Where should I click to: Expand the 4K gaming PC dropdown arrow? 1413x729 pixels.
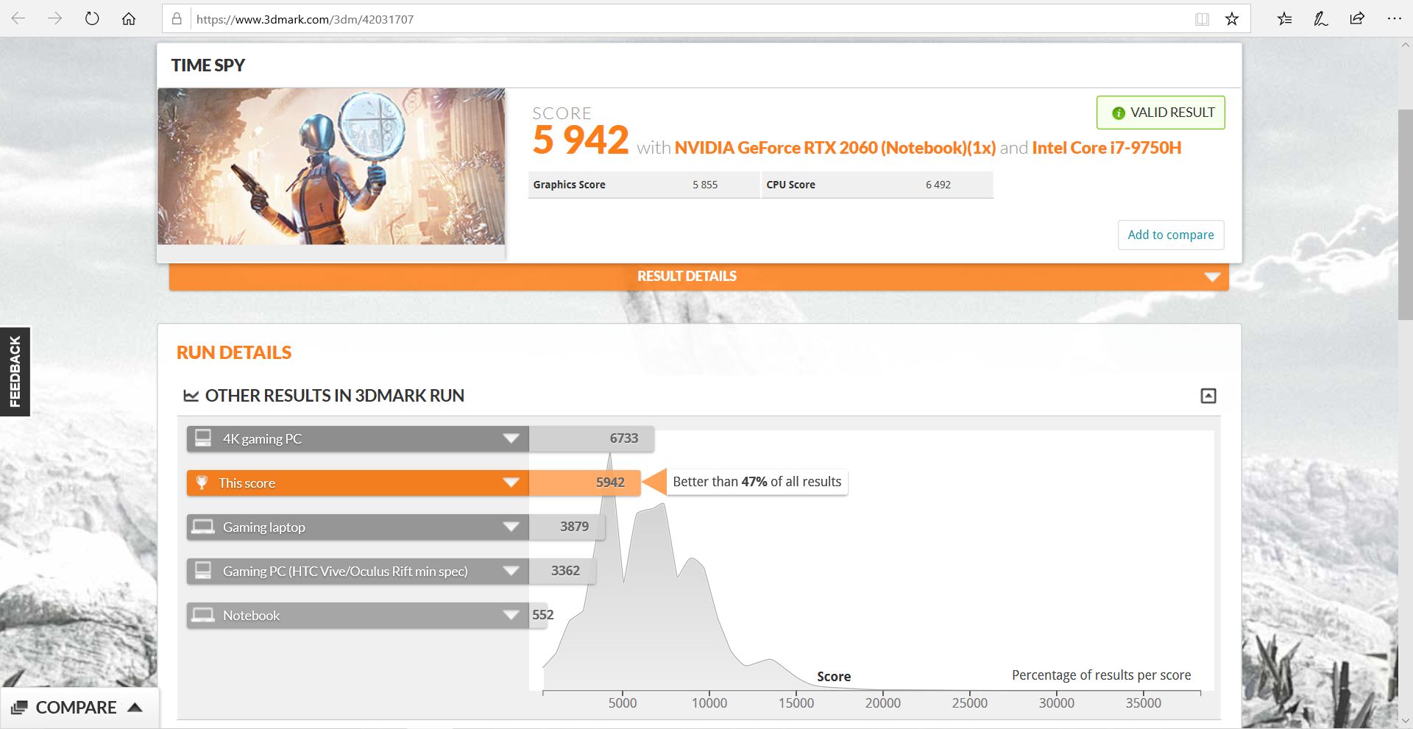511,438
